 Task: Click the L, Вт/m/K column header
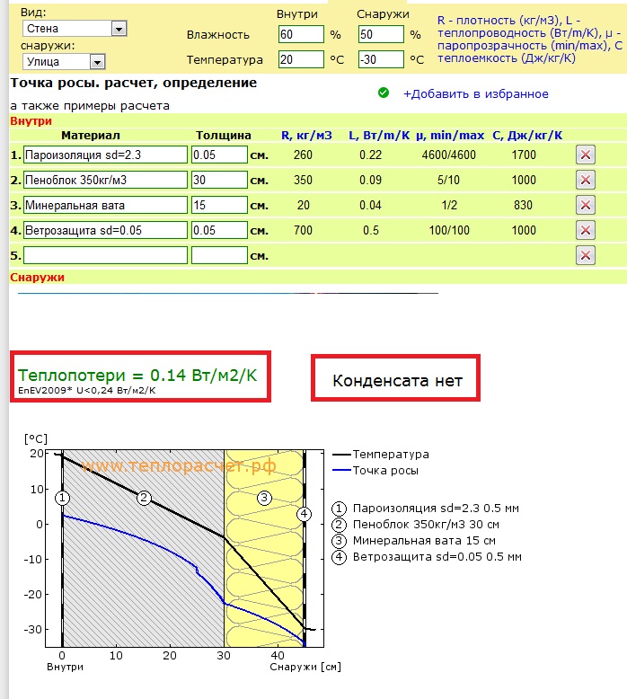[x=379, y=136]
